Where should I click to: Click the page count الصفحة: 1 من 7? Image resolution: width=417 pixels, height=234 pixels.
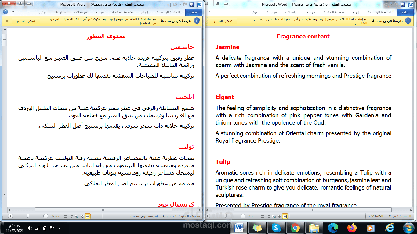click(401, 216)
